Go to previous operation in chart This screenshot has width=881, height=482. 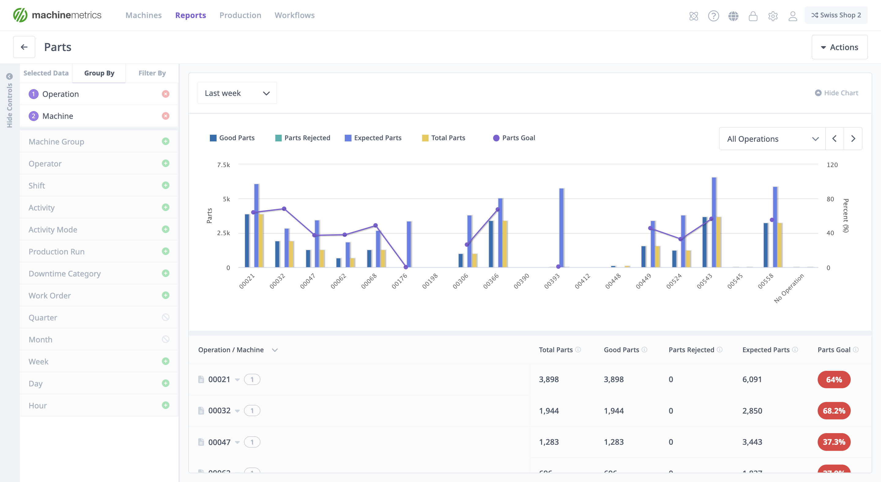pos(835,139)
